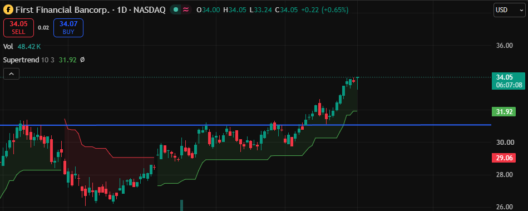Image resolution: width=528 pixels, height=211 pixels.
Task: Open the First Financial Bancorp symbol title
Action: point(90,10)
